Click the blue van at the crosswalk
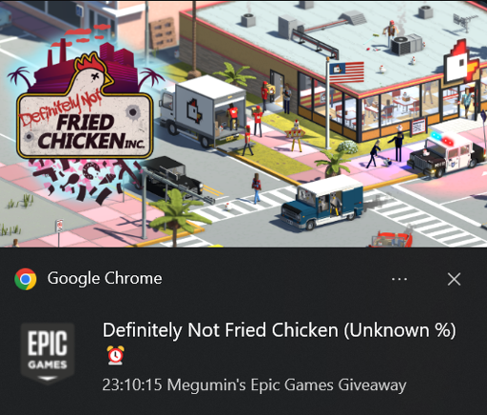The height and width of the screenshot is (415, 487). tap(323, 202)
